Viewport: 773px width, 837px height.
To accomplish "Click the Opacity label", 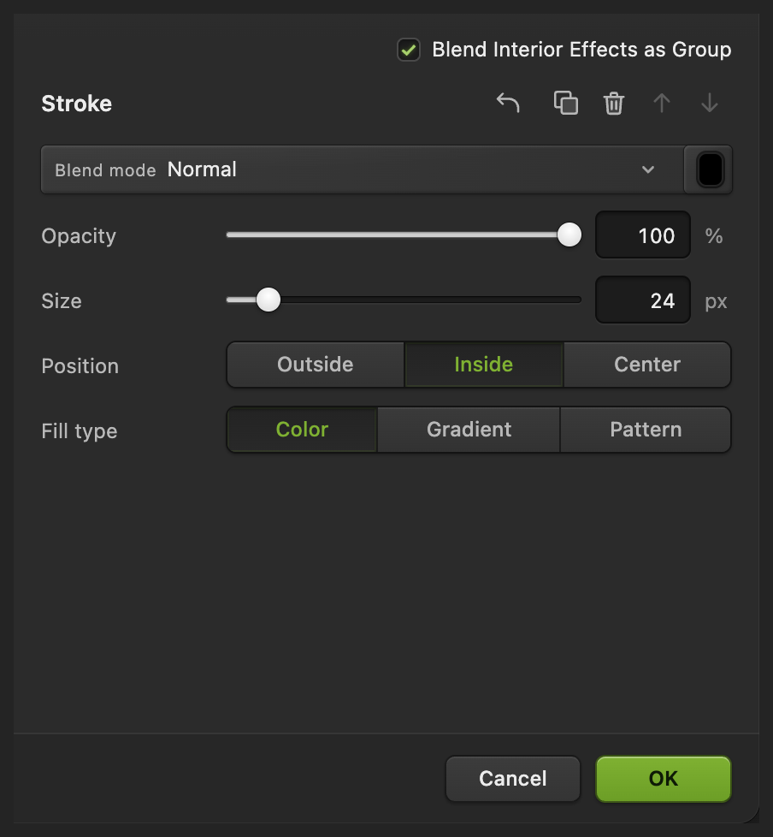I will tap(79, 236).
